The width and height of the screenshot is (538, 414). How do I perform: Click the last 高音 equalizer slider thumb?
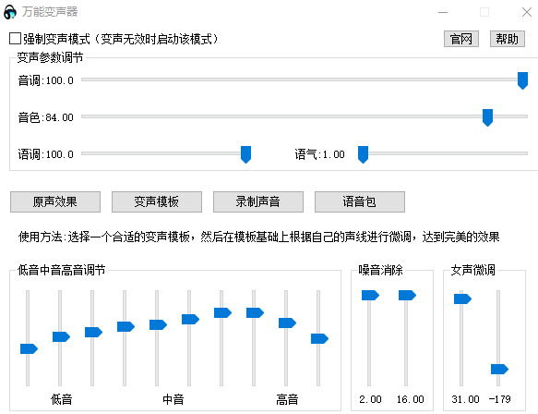tap(320, 339)
